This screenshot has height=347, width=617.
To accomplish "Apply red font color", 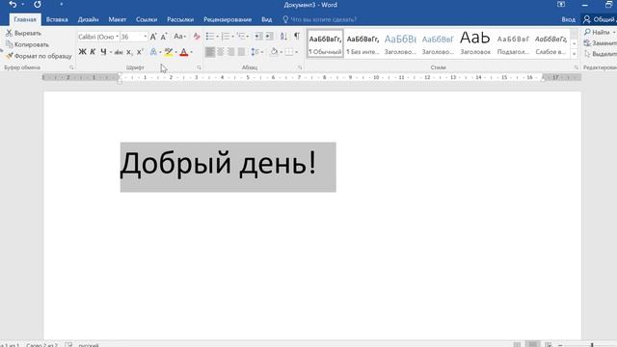I will click(x=183, y=52).
